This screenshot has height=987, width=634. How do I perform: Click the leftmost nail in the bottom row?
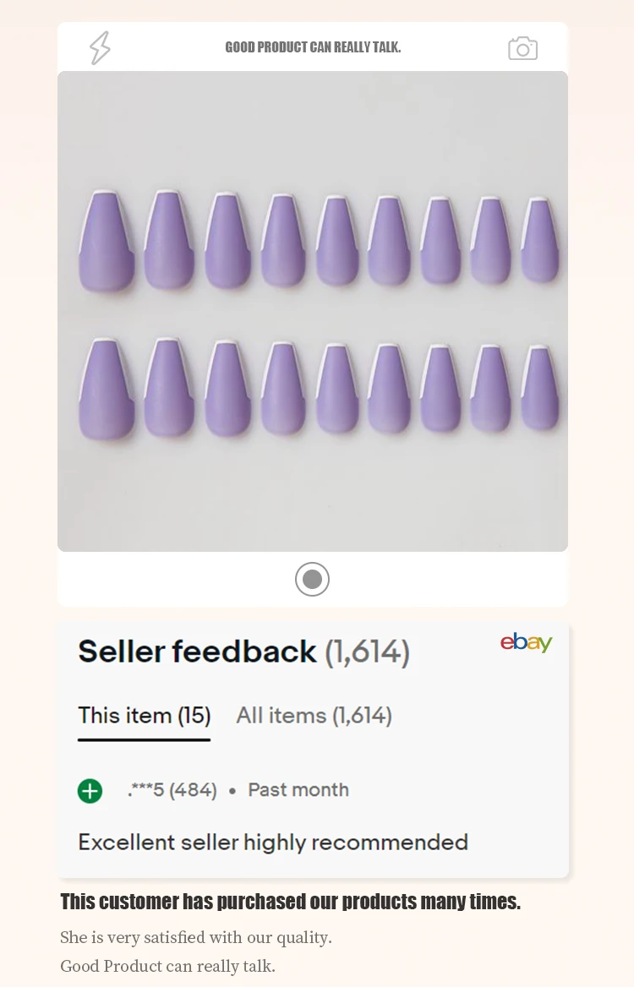[x=106, y=389]
